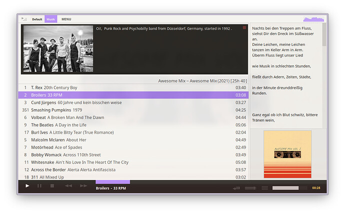Click duration 03:40 of T. Rex track
Screen dimensions: 345x214
(240, 88)
